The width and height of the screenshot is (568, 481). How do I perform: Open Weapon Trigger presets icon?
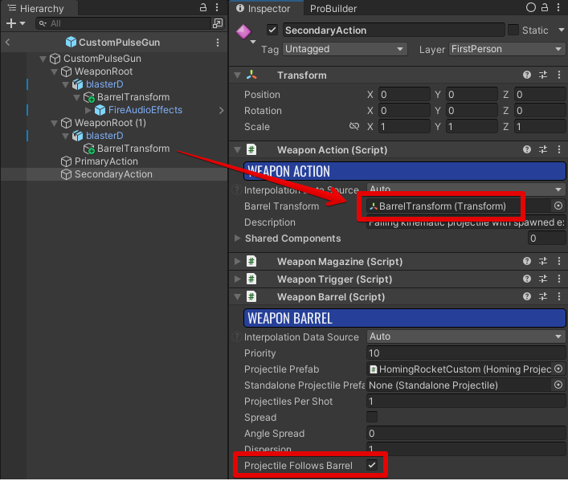coord(543,279)
